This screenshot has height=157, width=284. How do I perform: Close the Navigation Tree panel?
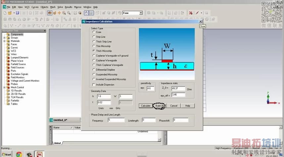[45, 31]
